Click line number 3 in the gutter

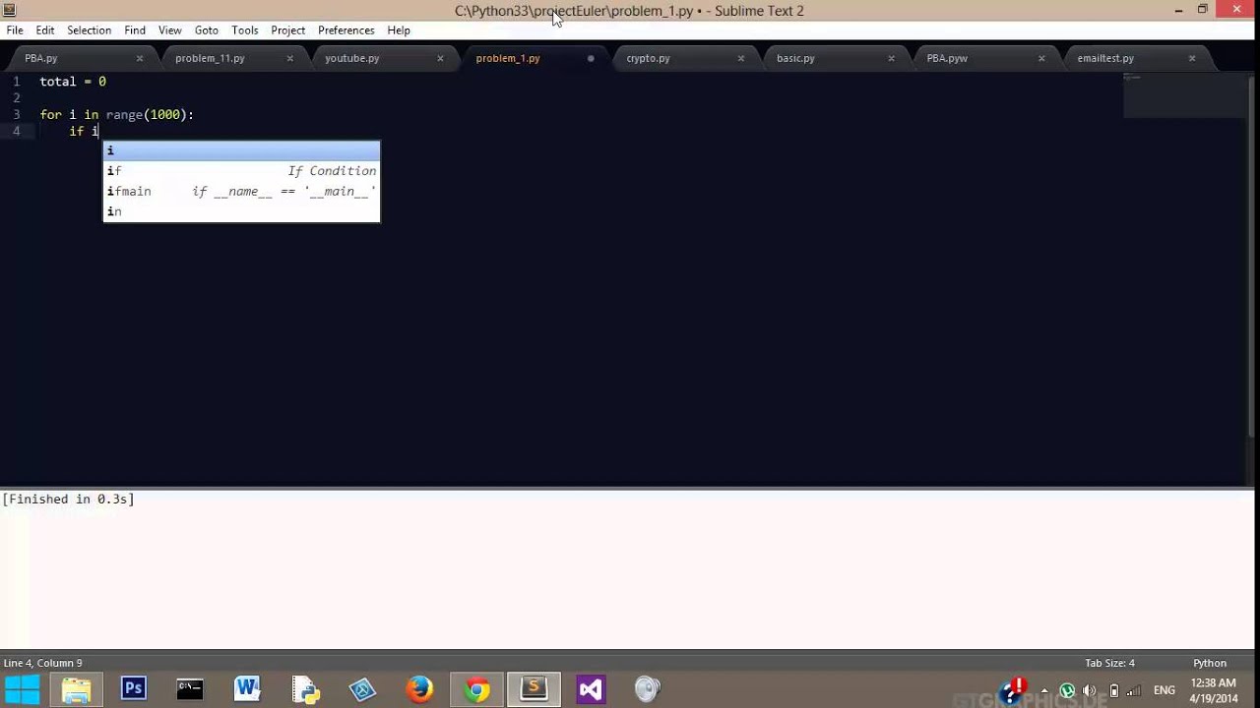point(16,115)
